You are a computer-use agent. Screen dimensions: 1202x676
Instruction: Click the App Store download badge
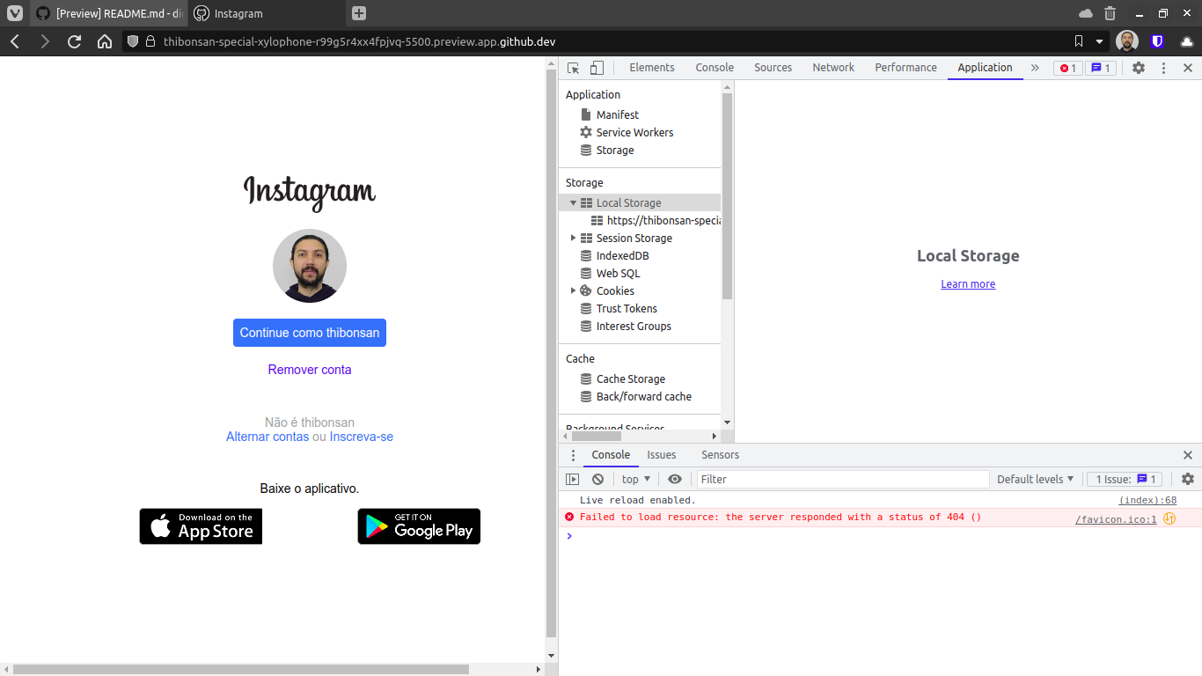(x=201, y=526)
